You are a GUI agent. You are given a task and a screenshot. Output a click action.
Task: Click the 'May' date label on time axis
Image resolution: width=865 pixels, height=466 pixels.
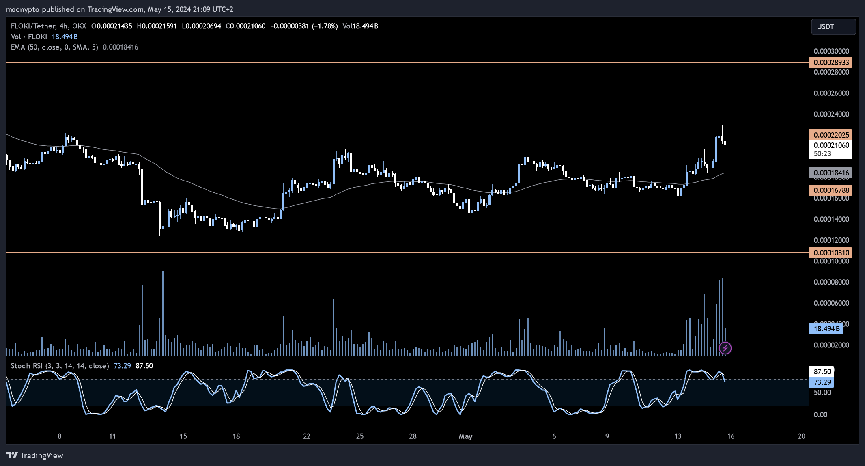tap(465, 436)
